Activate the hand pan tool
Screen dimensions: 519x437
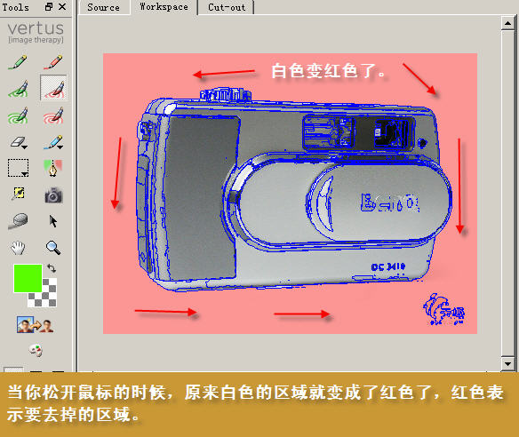pos(18,248)
